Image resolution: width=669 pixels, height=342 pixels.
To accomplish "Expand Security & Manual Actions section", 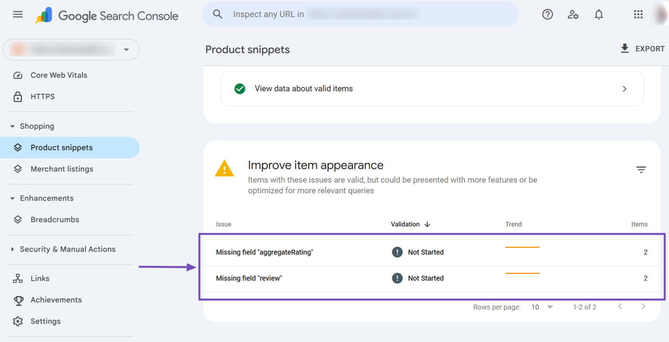I will pos(12,249).
